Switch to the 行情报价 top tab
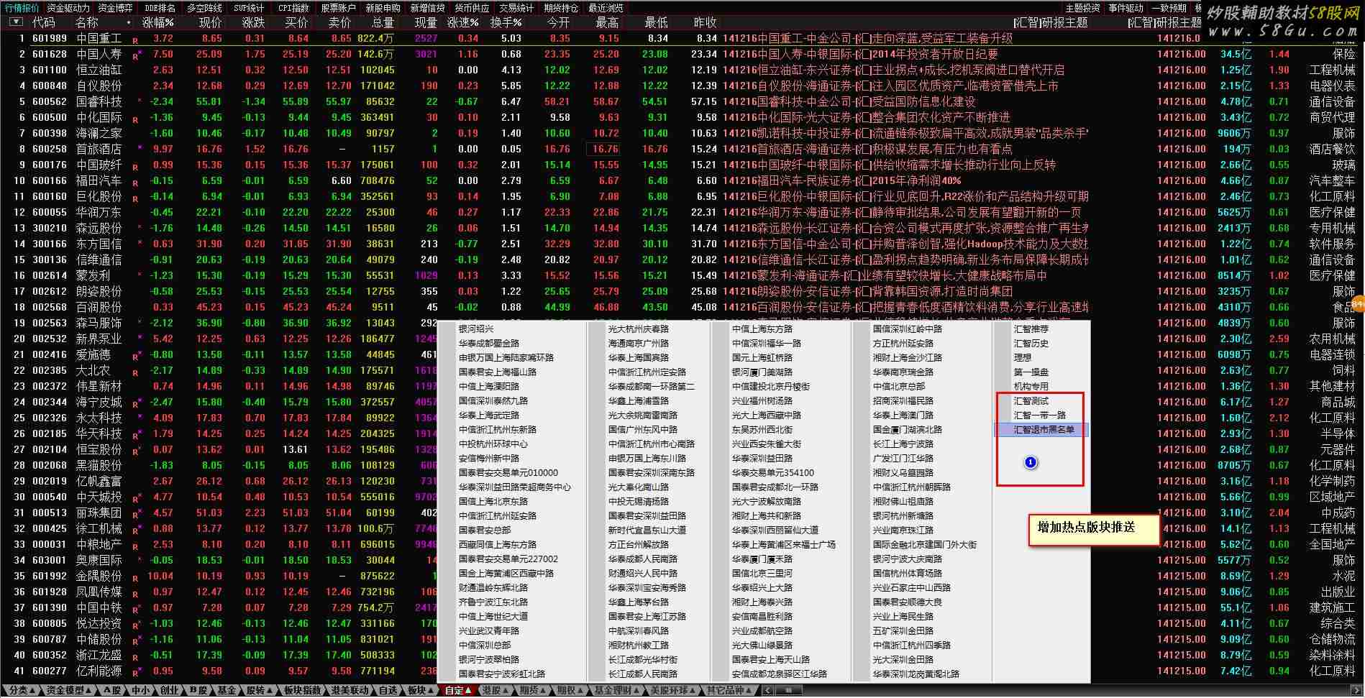The width and height of the screenshot is (1365, 698). click(x=22, y=8)
